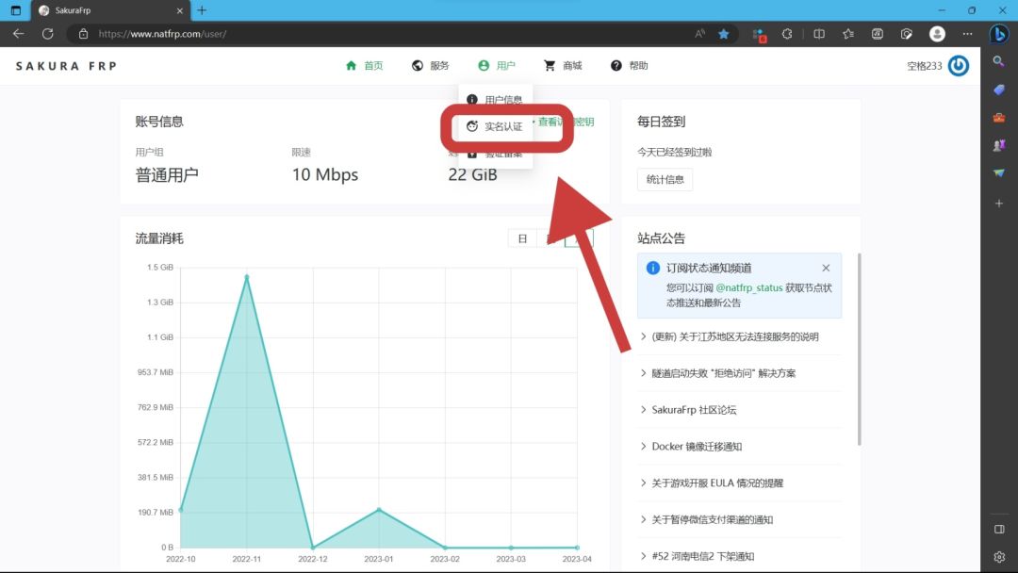Click the 10 Mbps speed limit value
The height and width of the screenshot is (573, 1018).
tap(324, 174)
